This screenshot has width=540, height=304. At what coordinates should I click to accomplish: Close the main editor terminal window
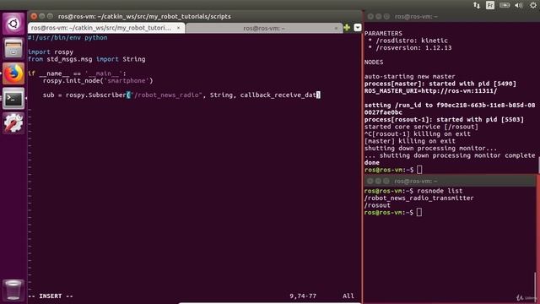coord(34,16)
